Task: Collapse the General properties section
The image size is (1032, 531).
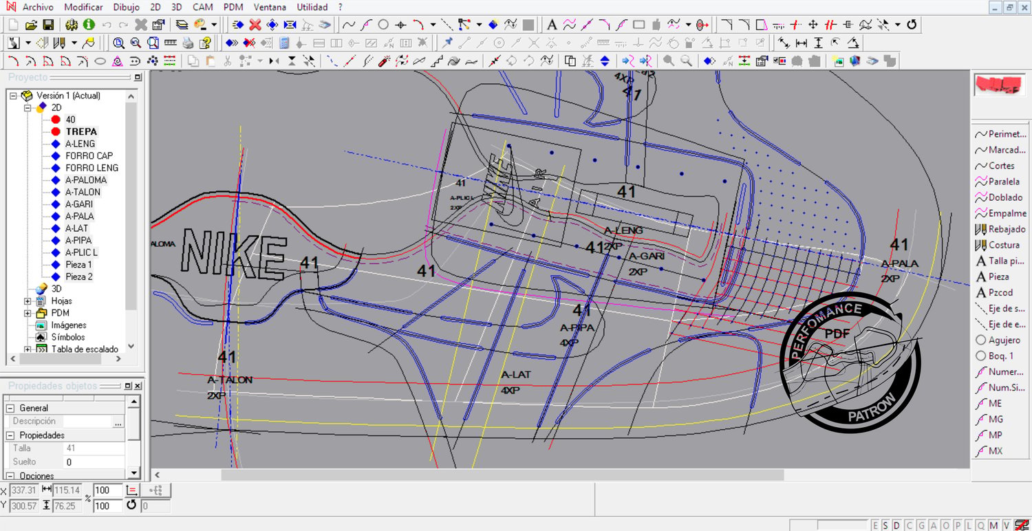Action: pyautogui.click(x=11, y=408)
